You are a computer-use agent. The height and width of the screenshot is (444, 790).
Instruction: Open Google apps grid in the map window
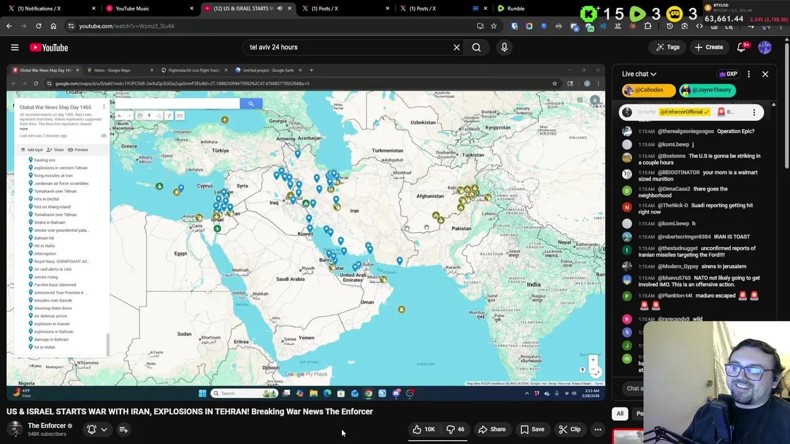[x=580, y=100]
